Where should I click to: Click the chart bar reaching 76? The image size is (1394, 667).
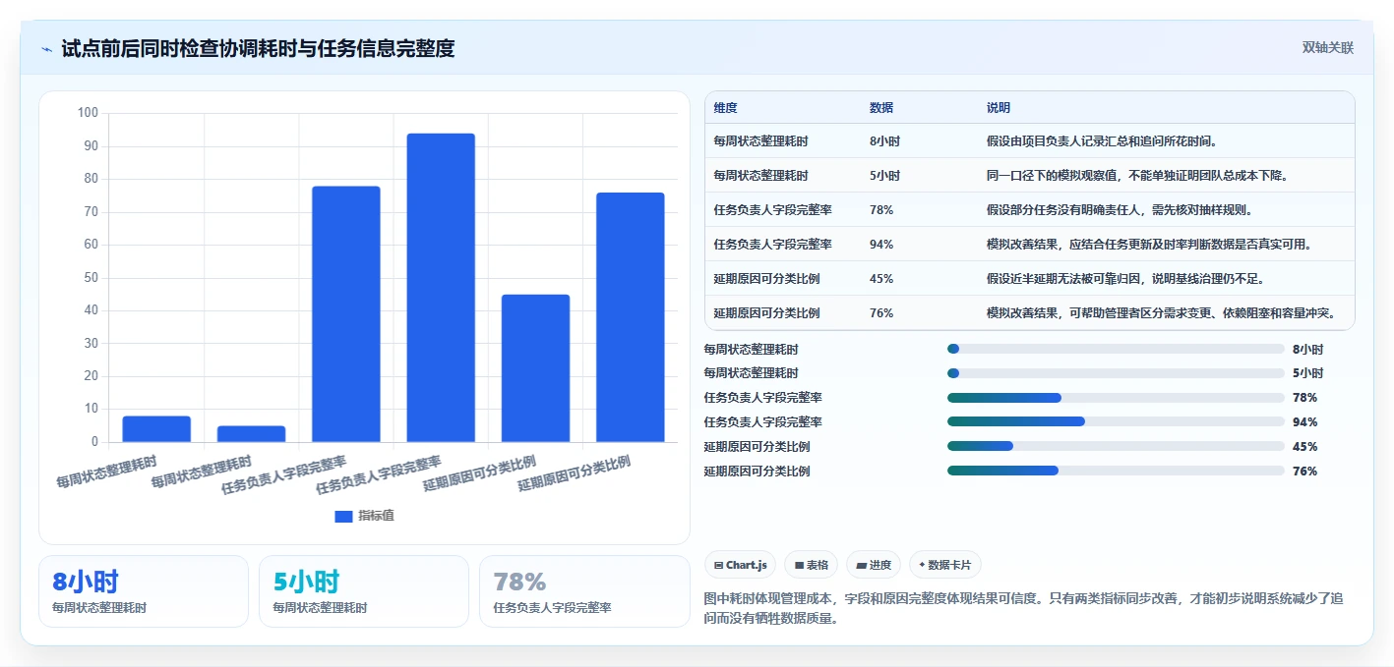(x=631, y=317)
